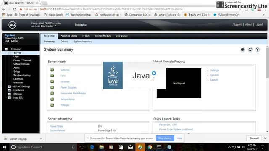Click the Cortana microphone icon

click(x=73, y=147)
